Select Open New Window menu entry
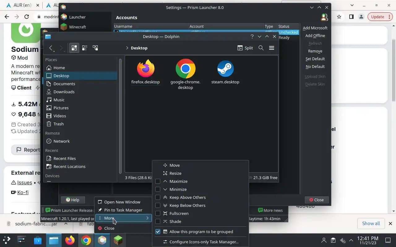The height and width of the screenshot is (247, 396). (x=123, y=202)
